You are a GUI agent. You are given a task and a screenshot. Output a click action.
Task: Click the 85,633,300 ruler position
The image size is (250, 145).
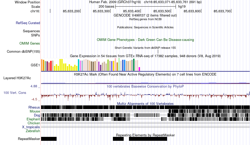[x=101, y=11]
